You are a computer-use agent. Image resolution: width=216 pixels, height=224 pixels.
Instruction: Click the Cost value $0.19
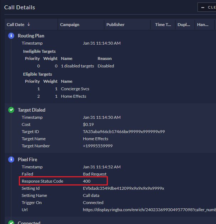88,124
